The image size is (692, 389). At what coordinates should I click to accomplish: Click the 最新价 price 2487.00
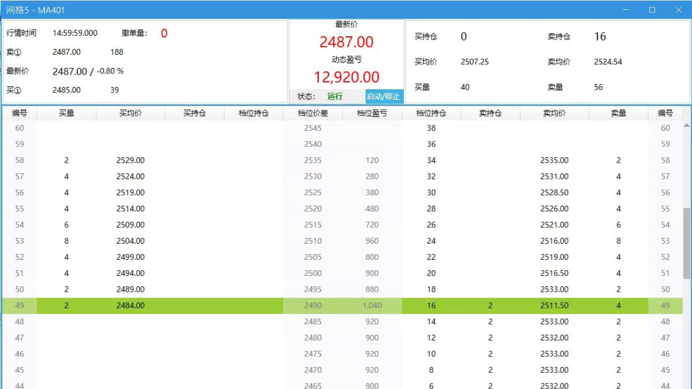(x=347, y=42)
